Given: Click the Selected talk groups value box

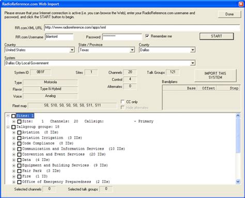Looking at the screenshot, I should (106, 189).
